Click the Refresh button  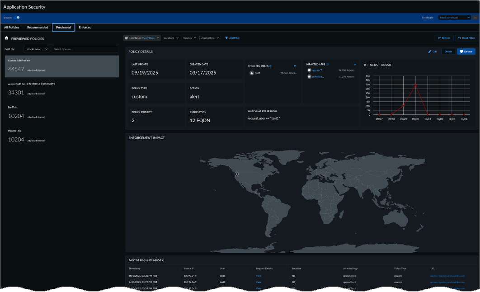(x=443, y=38)
